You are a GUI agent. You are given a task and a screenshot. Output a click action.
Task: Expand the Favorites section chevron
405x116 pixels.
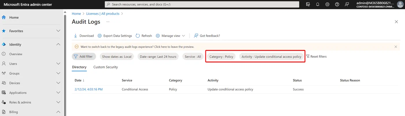point(58,31)
